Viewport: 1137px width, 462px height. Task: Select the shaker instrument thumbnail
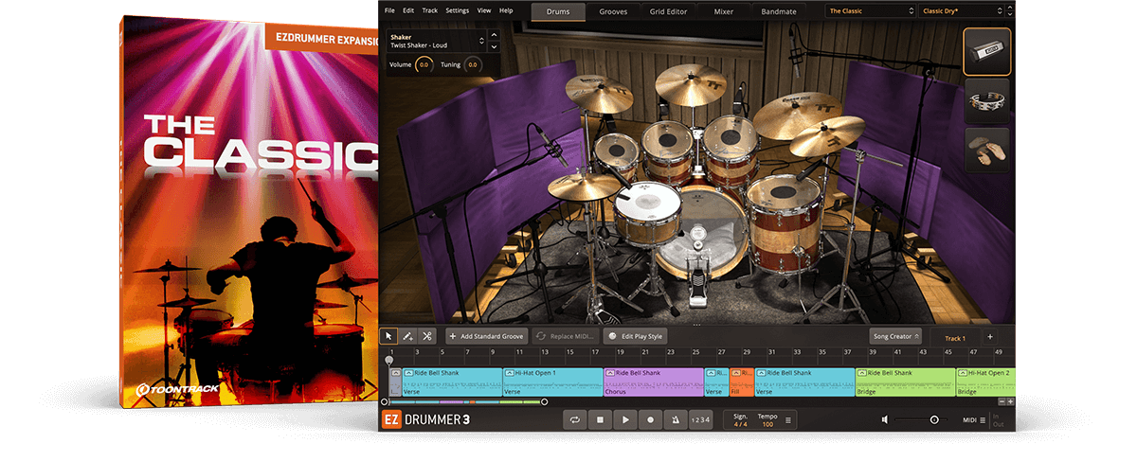986,52
